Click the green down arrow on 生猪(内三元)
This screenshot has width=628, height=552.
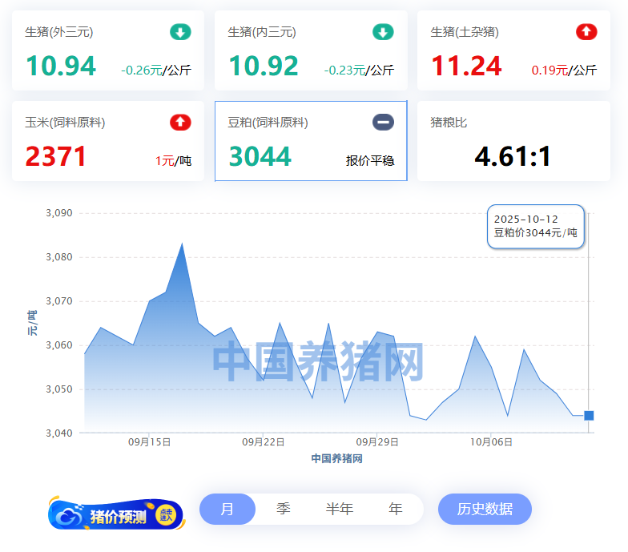point(383,32)
